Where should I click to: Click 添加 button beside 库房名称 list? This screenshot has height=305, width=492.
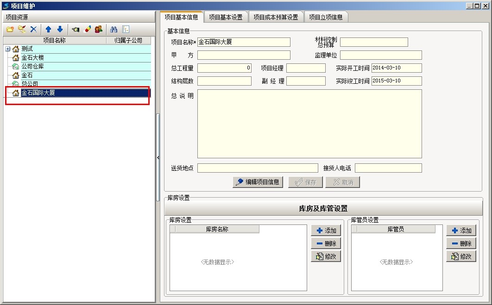[326, 230]
